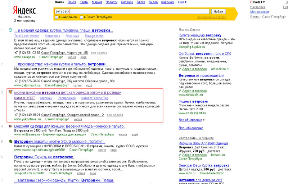Go to the Новости tab
The height and width of the screenshot is (184, 288).
(x=112, y=2)
